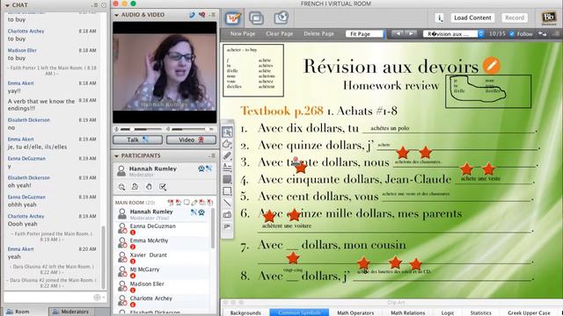Open the Révision aux page selector dropdown

click(454, 33)
